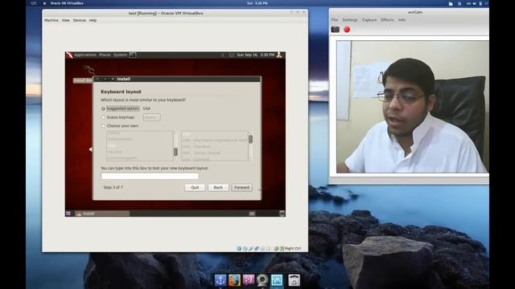Click the guest clock Sun Sep 16
The height and width of the screenshot is (289, 515).
click(256, 55)
